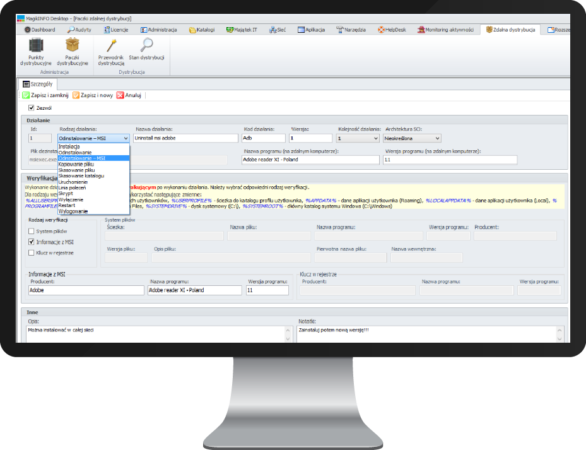
Task: Click the Majątek IT icon
Action: pos(230,30)
